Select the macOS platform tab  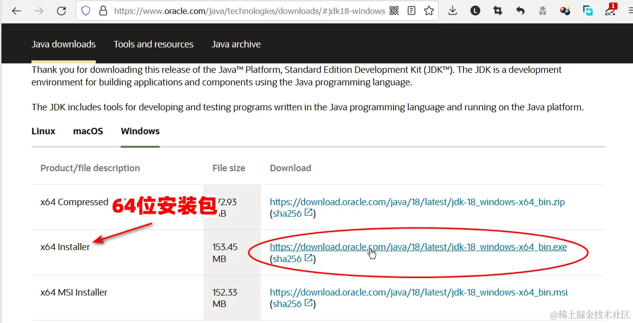(88, 131)
